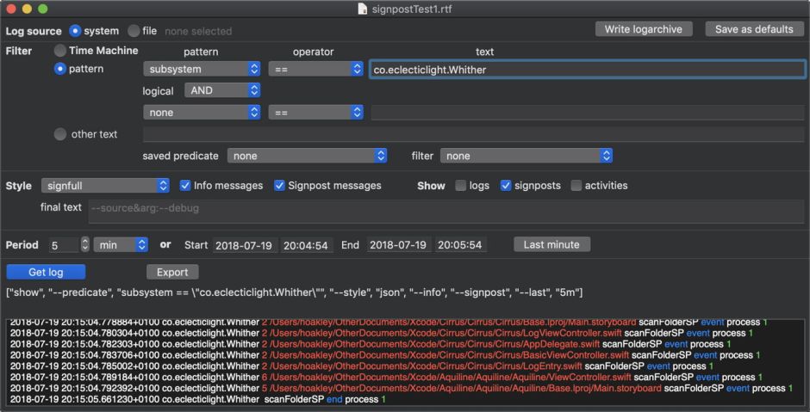Choose the Time Machine filter option
The height and width of the screenshot is (412, 810).
click(x=60, y=51)
